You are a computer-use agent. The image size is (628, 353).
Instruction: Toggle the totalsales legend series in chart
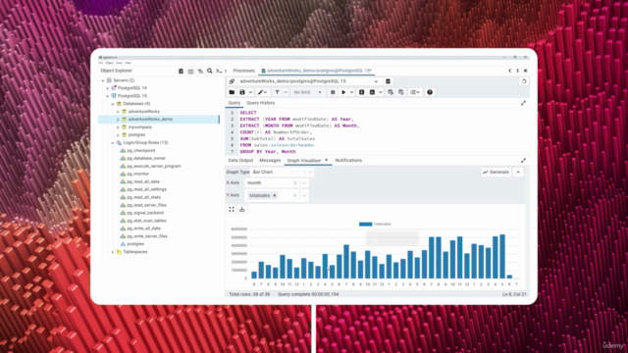[375, 225]
